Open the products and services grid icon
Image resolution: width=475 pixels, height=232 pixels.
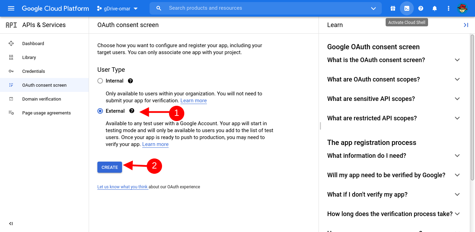393,8
